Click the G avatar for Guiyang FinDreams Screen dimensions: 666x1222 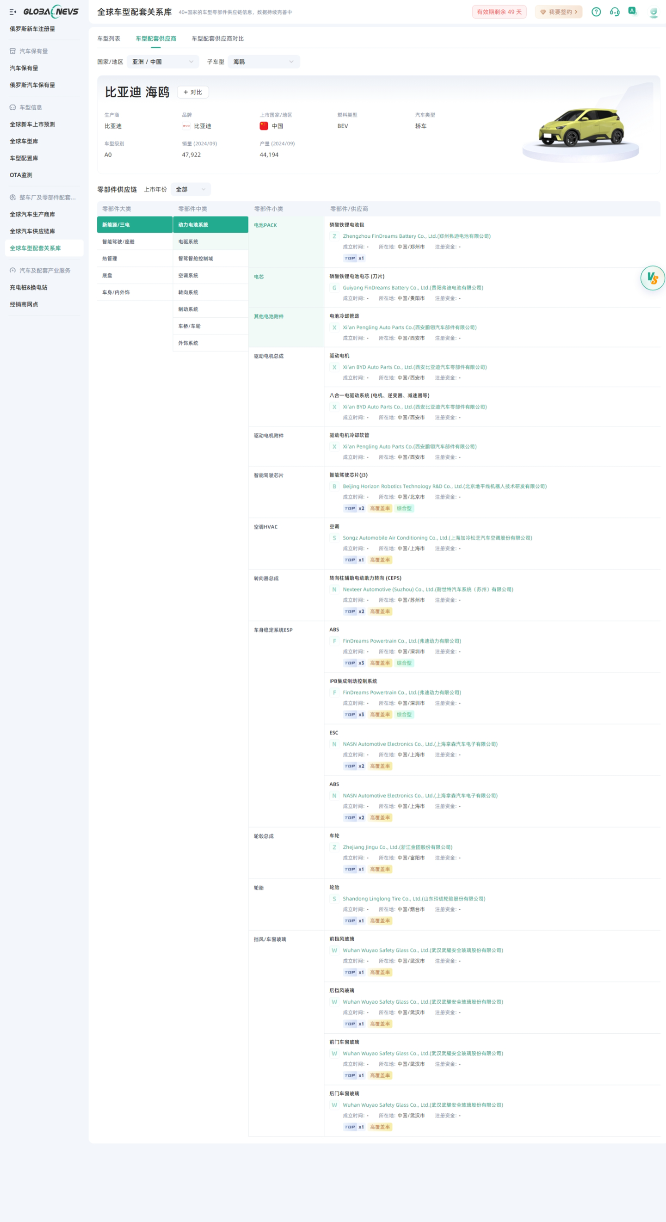[334, 288]
